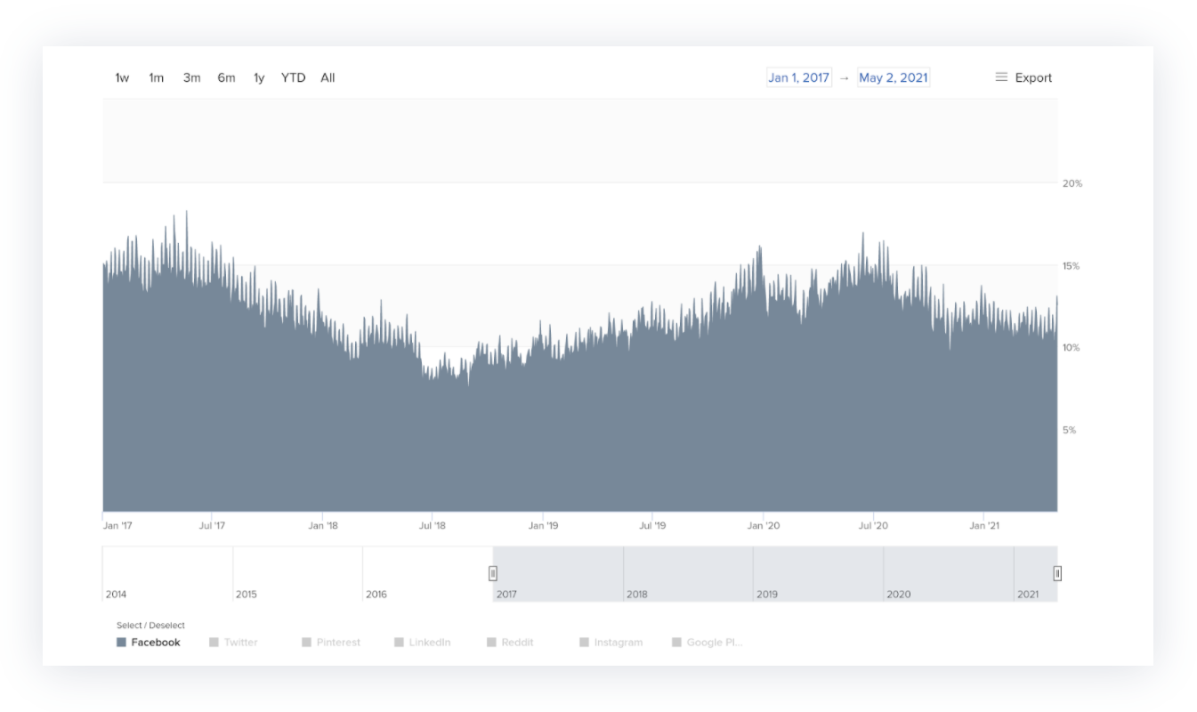Choose the 6m range option
Viewport: 1197px width, 712px height.
pyautogui.click(x=226, y=77)
